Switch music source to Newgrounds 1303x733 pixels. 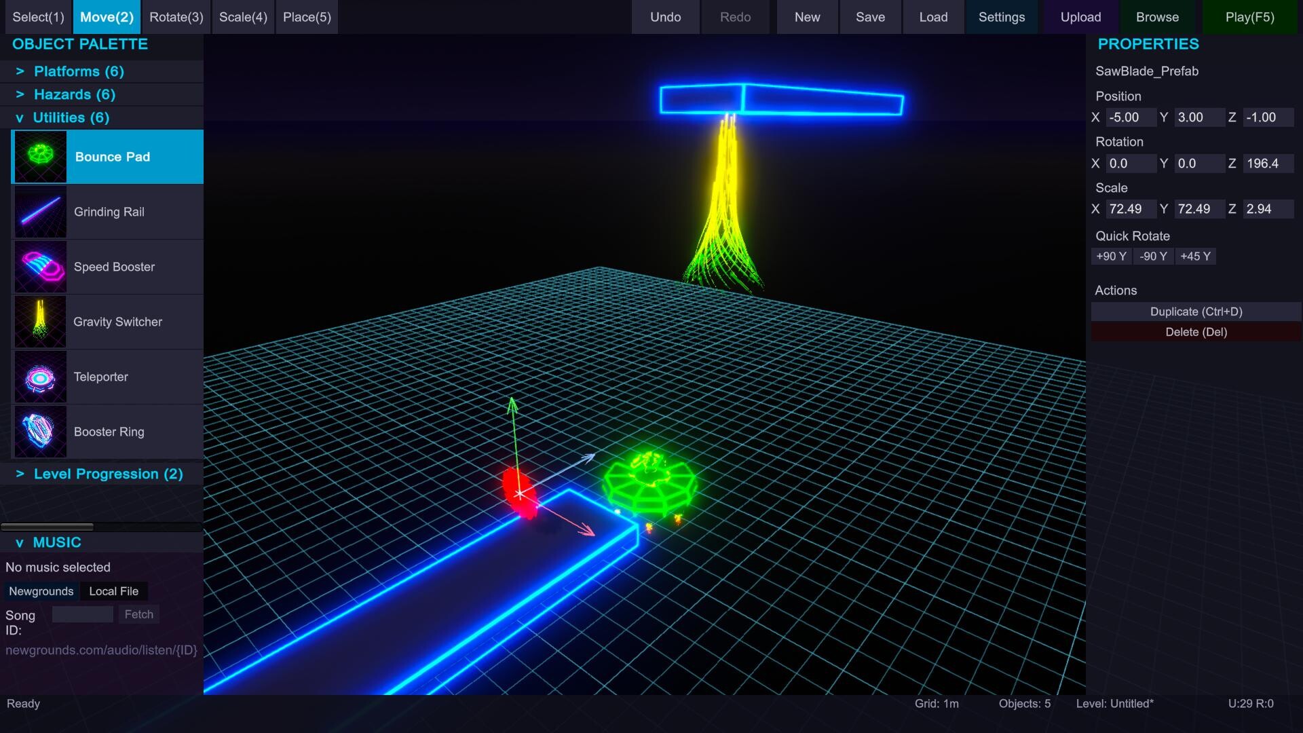pos(41,591)
